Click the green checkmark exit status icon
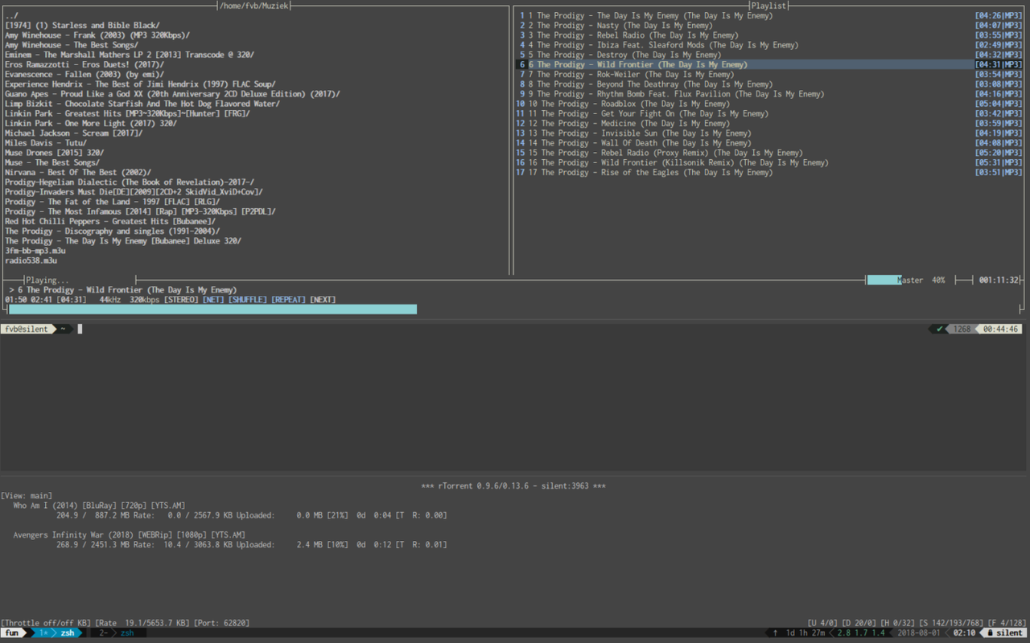The image size is (1030, 643). click(939, 329)
